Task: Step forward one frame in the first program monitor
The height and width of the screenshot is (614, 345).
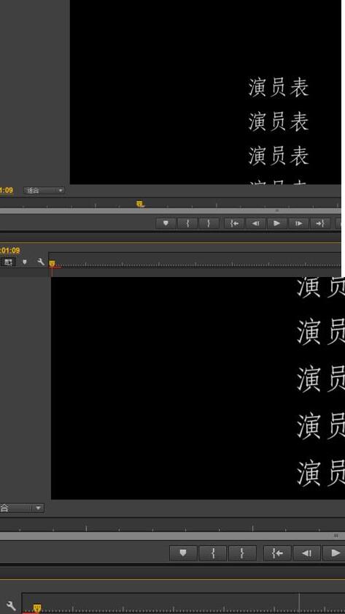Action: pyautogui.click(x=298, y=223)
